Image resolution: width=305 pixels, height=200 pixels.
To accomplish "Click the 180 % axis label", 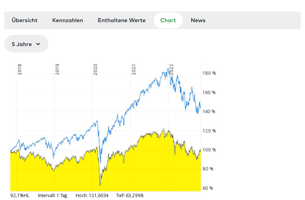I will 209,73.
